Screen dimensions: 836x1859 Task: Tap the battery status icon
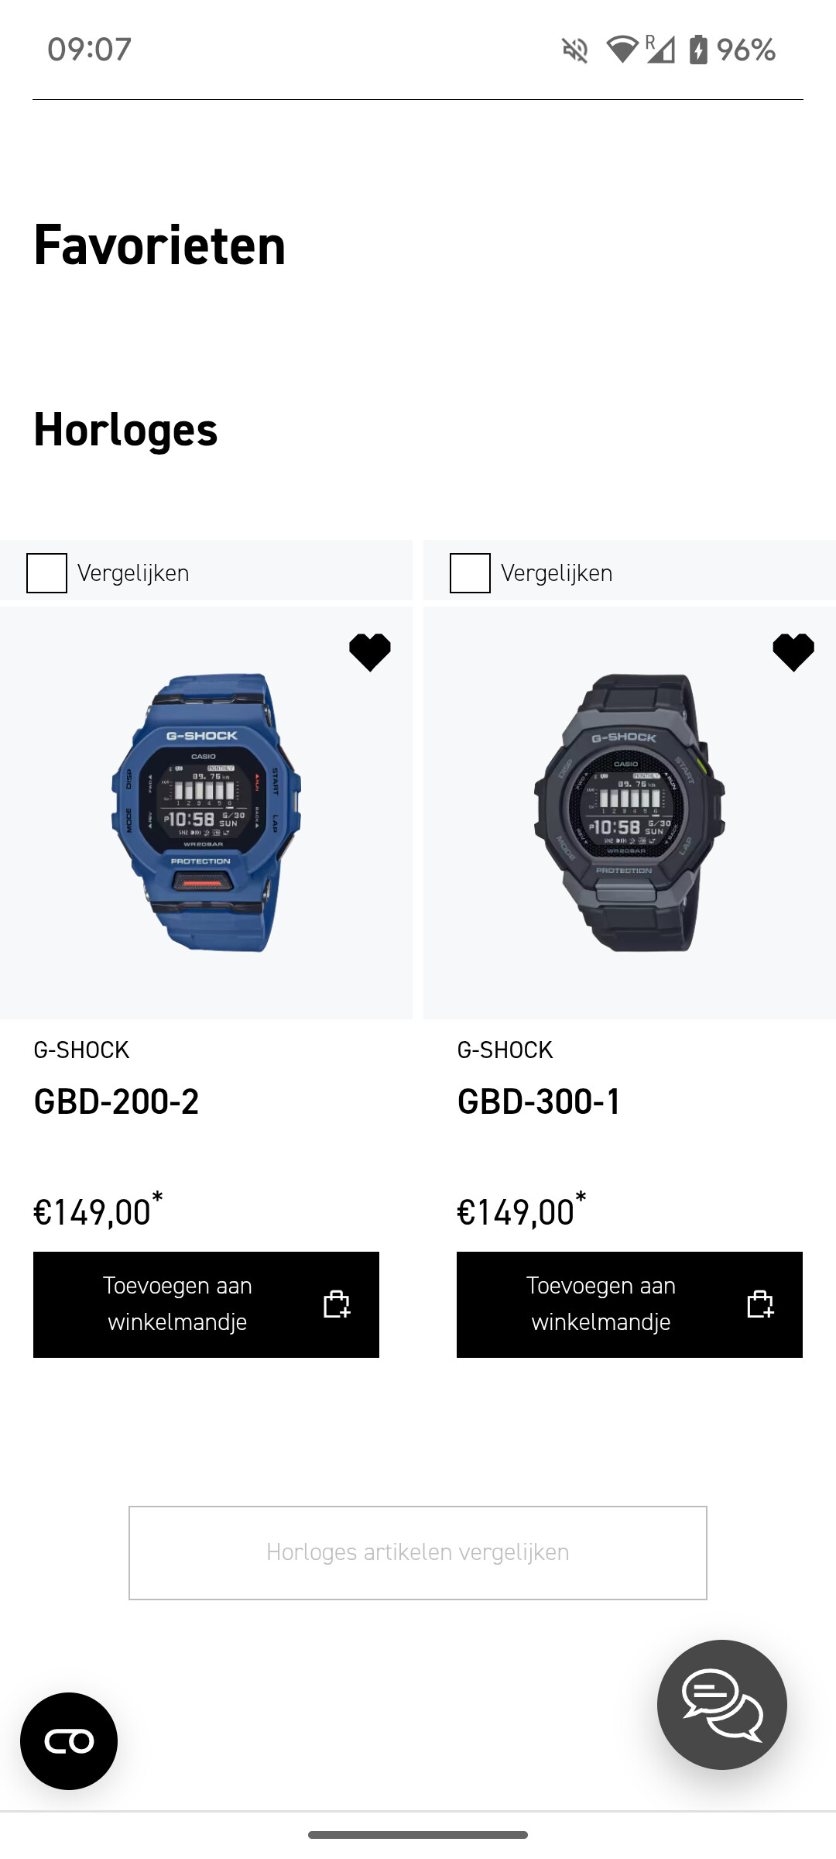point(698,50)
